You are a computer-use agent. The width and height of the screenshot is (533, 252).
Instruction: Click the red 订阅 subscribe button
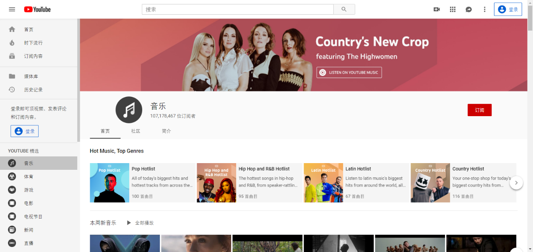479,110
